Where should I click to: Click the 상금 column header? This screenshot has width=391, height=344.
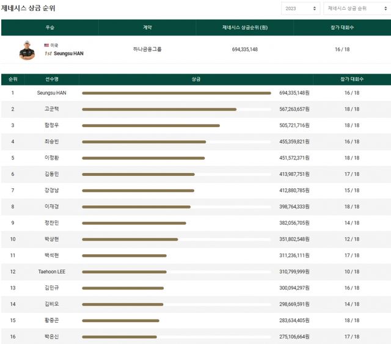(196, 79)
